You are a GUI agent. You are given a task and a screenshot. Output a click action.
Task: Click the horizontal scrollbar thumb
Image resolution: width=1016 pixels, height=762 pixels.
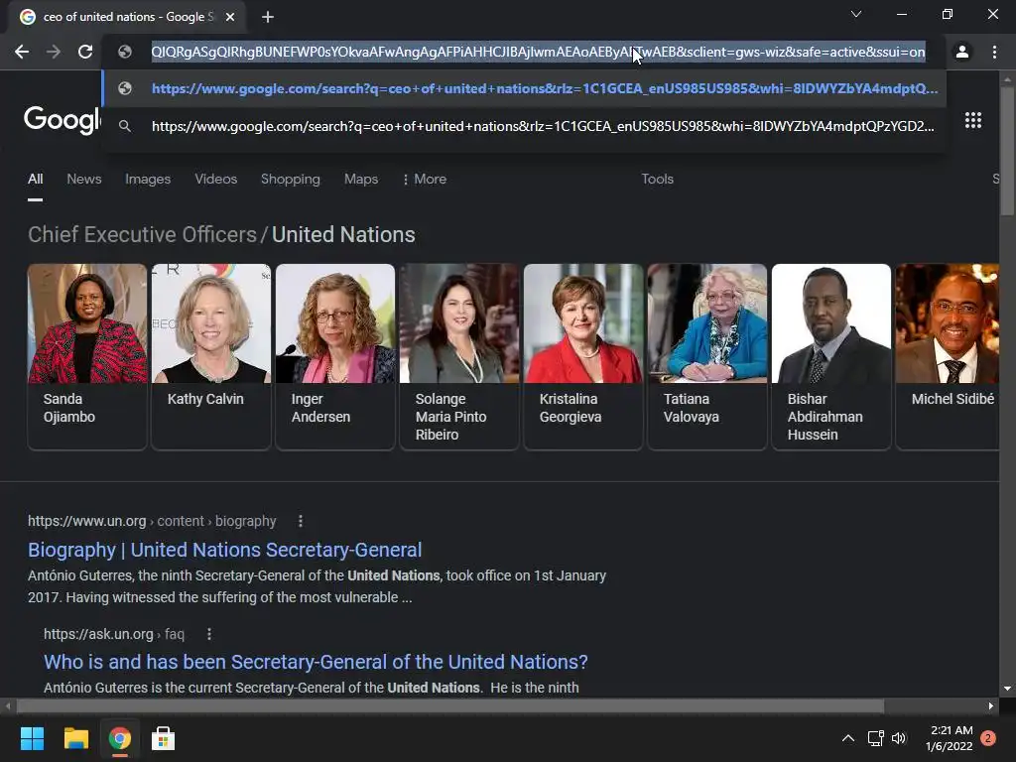450,705
